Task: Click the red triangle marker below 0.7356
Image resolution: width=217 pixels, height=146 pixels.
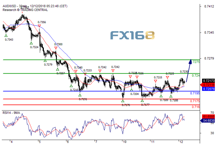Action: (39, 26)
